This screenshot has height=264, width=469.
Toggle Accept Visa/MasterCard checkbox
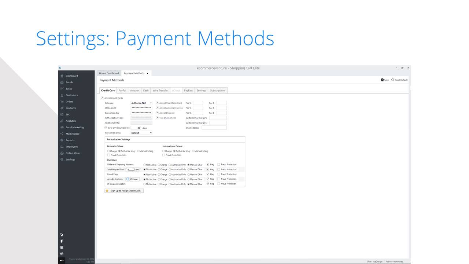coord(157,103)
